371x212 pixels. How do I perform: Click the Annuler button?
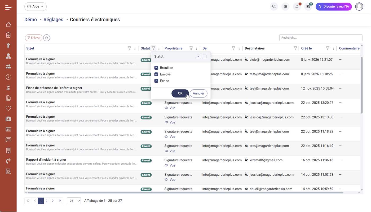198,93
